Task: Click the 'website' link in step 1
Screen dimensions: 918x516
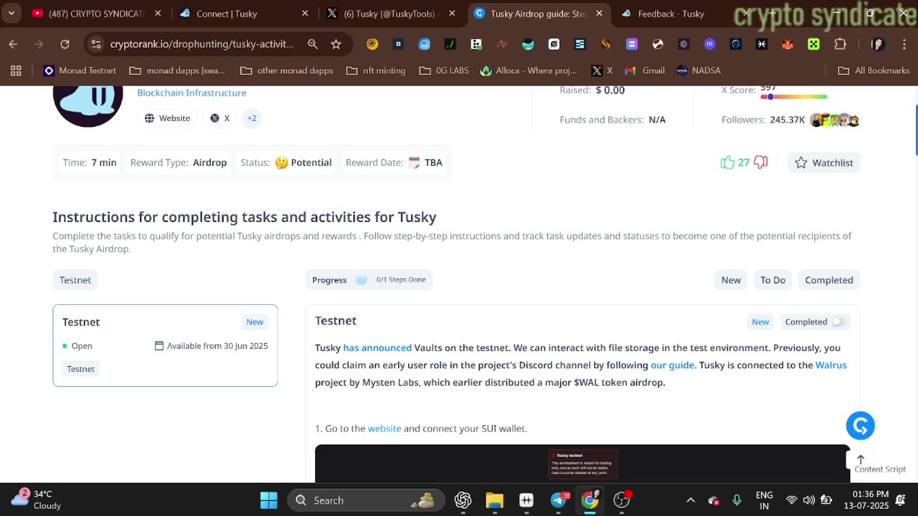Action: coord(384,429)
